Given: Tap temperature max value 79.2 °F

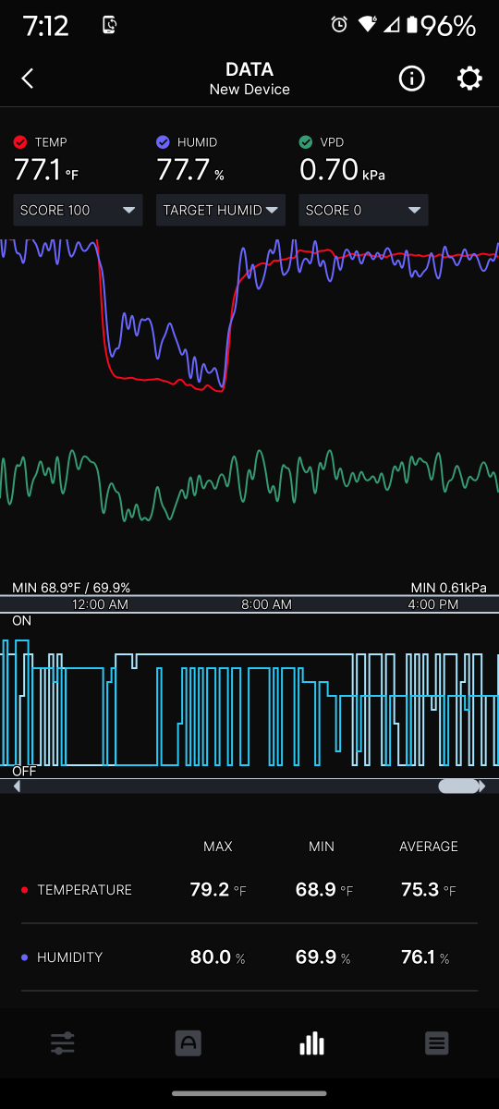Looking at the screenshot, I should [218, 890].
